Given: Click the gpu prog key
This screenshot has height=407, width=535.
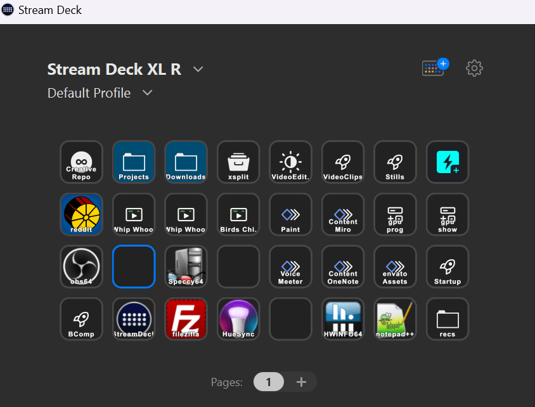Looking at the screenshot, I should [x=395, y=214].
